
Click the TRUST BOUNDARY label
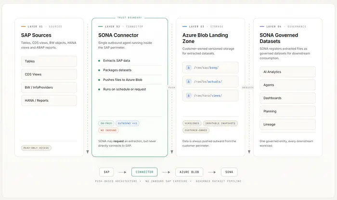(130, 18)
